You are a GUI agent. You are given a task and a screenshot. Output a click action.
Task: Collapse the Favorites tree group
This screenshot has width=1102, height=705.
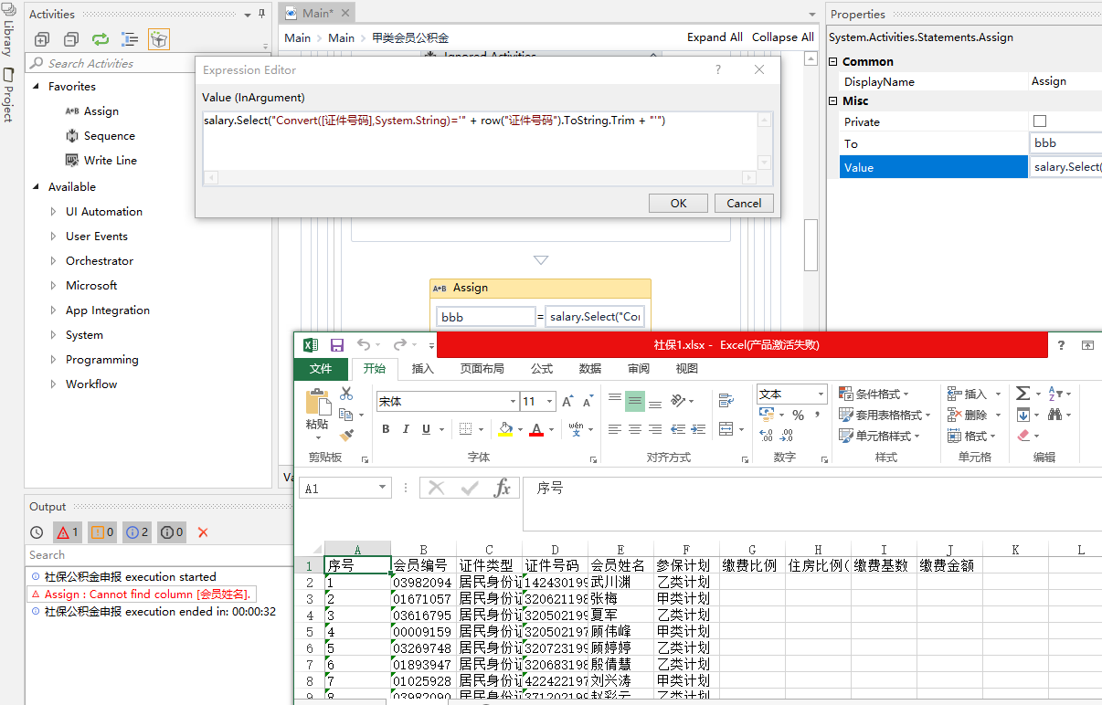[x=37, y=87]
